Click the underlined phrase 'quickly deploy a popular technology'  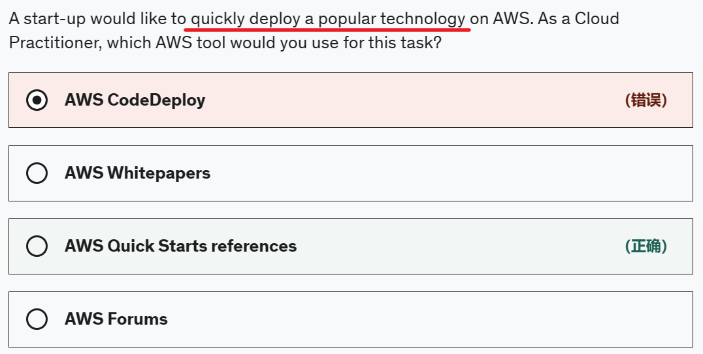pyautogui.click(x=328, y=18)
